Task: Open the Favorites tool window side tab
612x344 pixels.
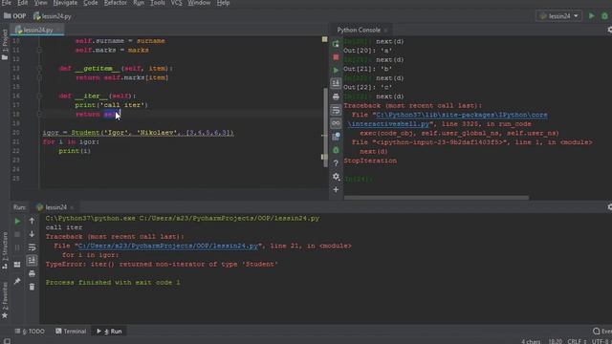Action: click(5, 299)
